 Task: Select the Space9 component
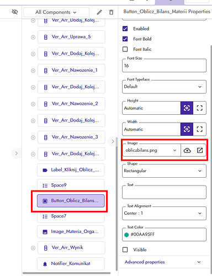71,185
